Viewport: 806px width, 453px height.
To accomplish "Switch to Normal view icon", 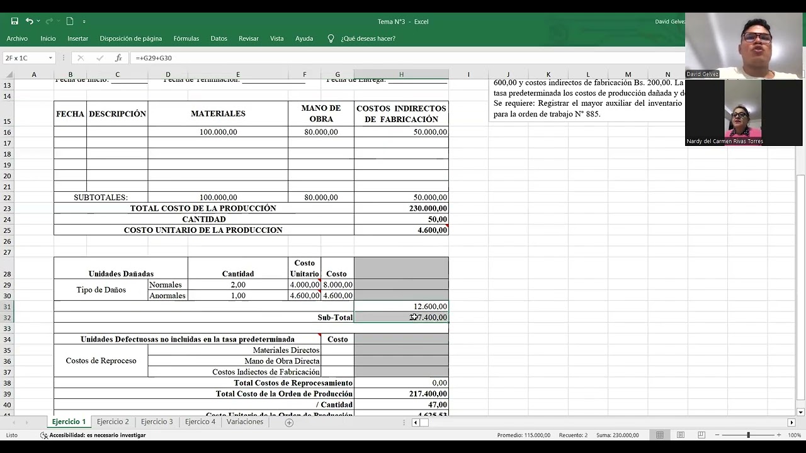I will (659, 435).
